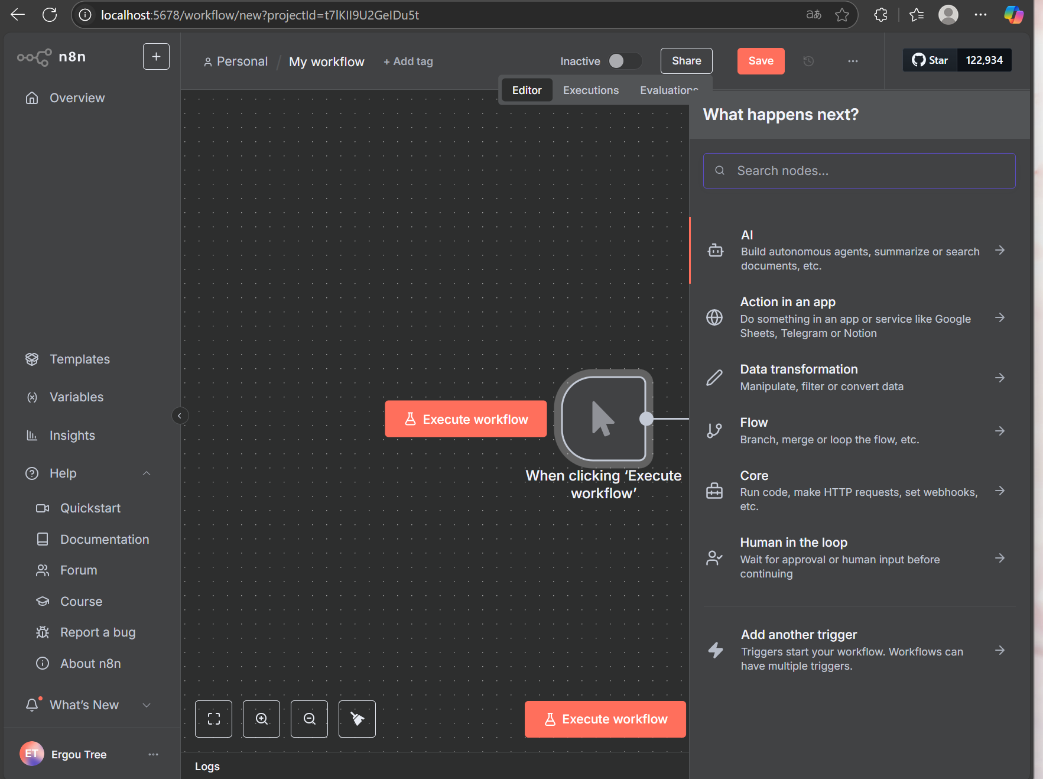Viewport: 1043px width, 779px height.
Task: Click the Share button
Action: tap(686, 61)
